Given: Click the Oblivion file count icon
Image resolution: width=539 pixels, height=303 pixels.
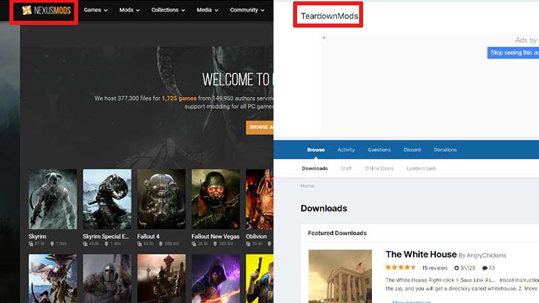Looking at the screenshot, I should [x=248, y=244].
